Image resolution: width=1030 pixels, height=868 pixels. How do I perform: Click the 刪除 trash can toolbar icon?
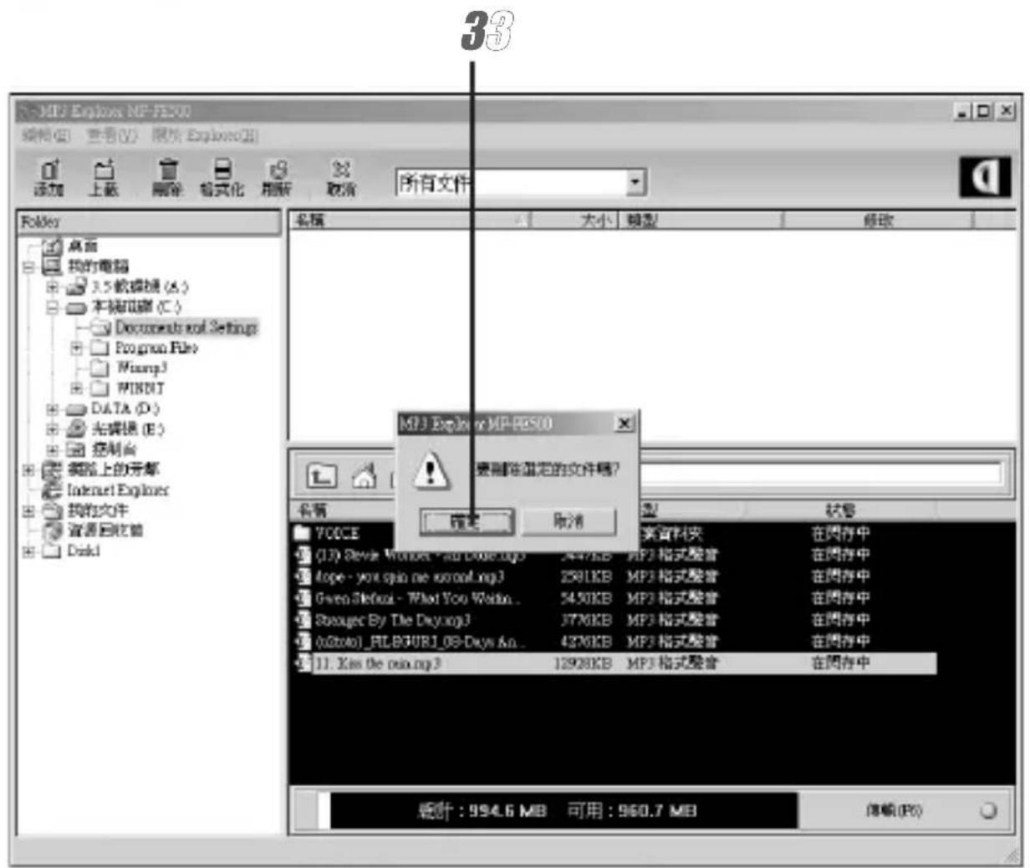coord(167,178)
